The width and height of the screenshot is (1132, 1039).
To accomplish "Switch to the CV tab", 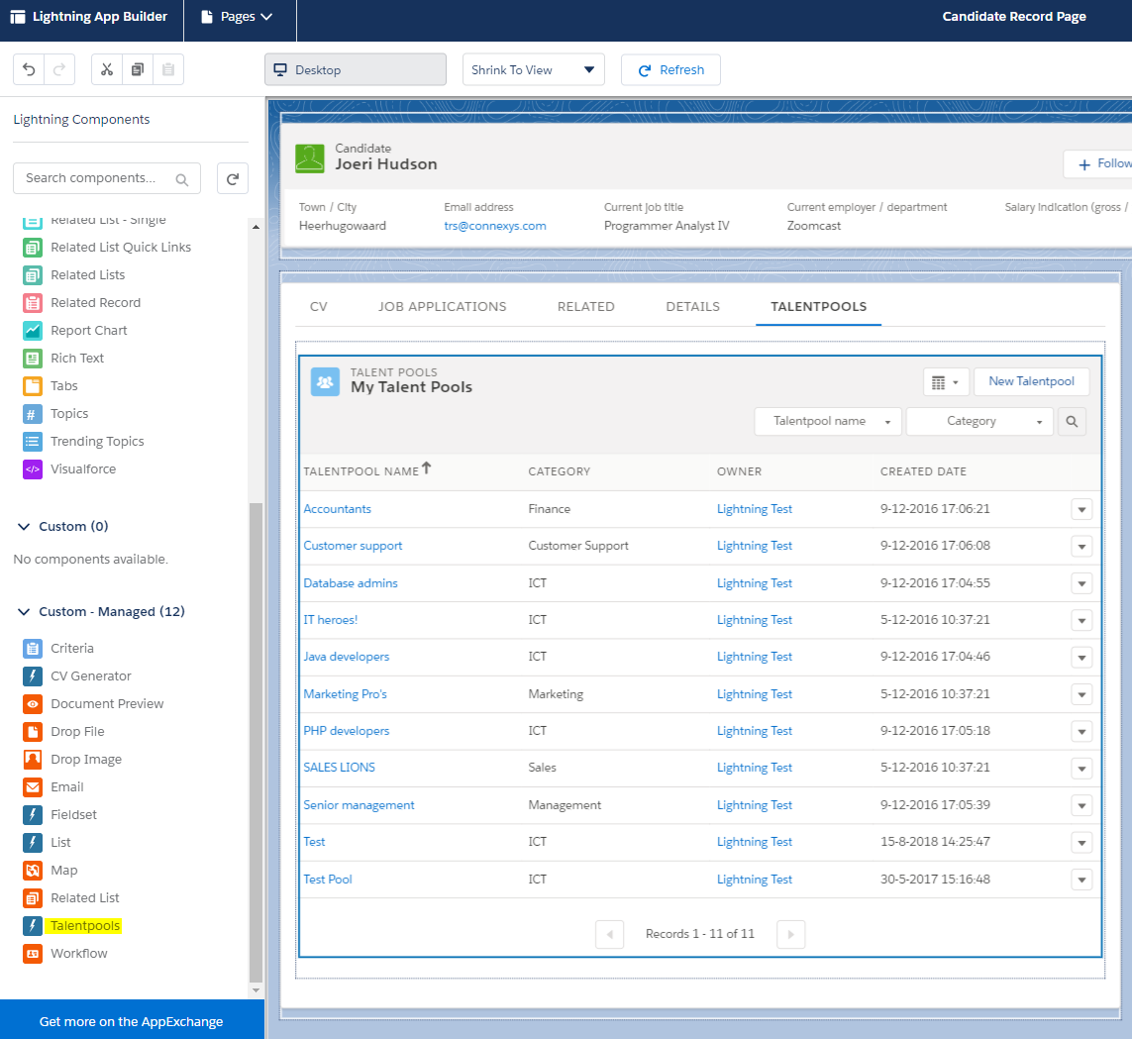I will click(x=318, y=307).
